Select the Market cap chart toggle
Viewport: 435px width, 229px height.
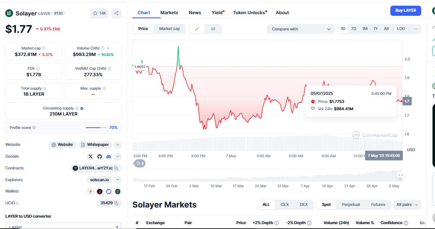click(169, 29)
